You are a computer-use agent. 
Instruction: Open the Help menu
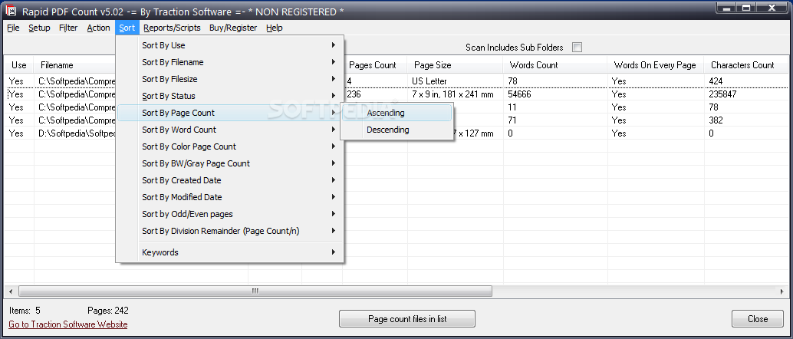pyautogui.click(x=274, y=28)
